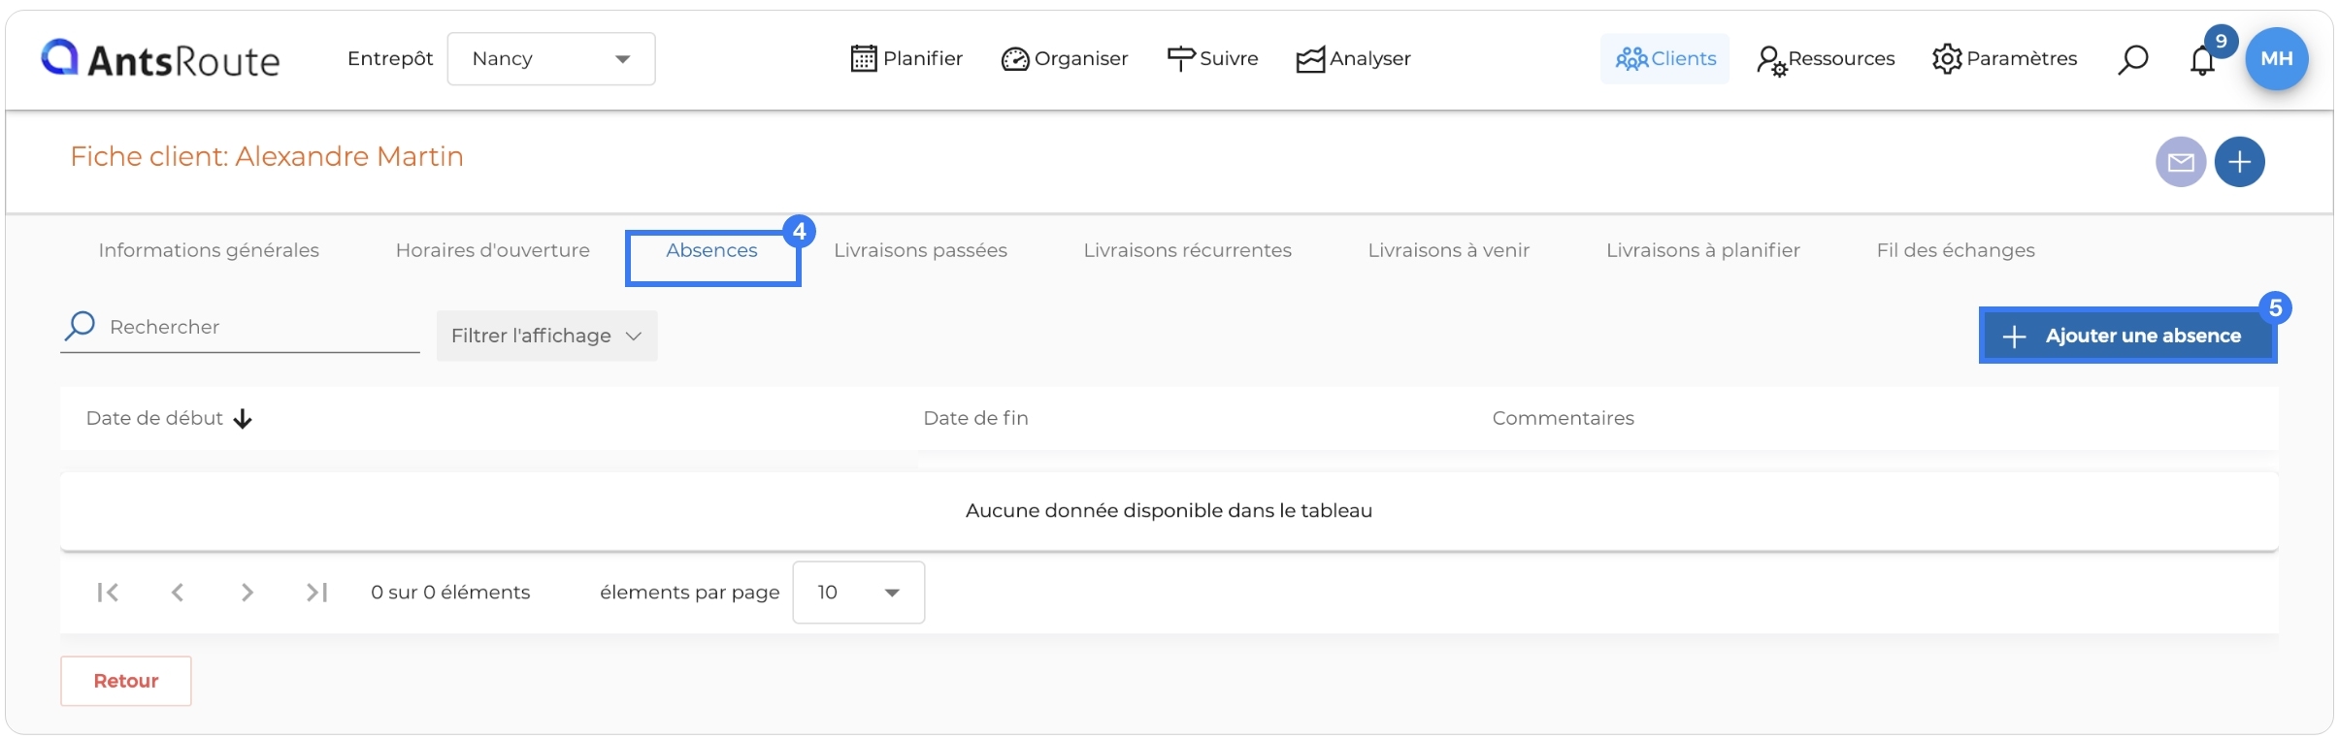Click the Retour button

coord(126,681)
